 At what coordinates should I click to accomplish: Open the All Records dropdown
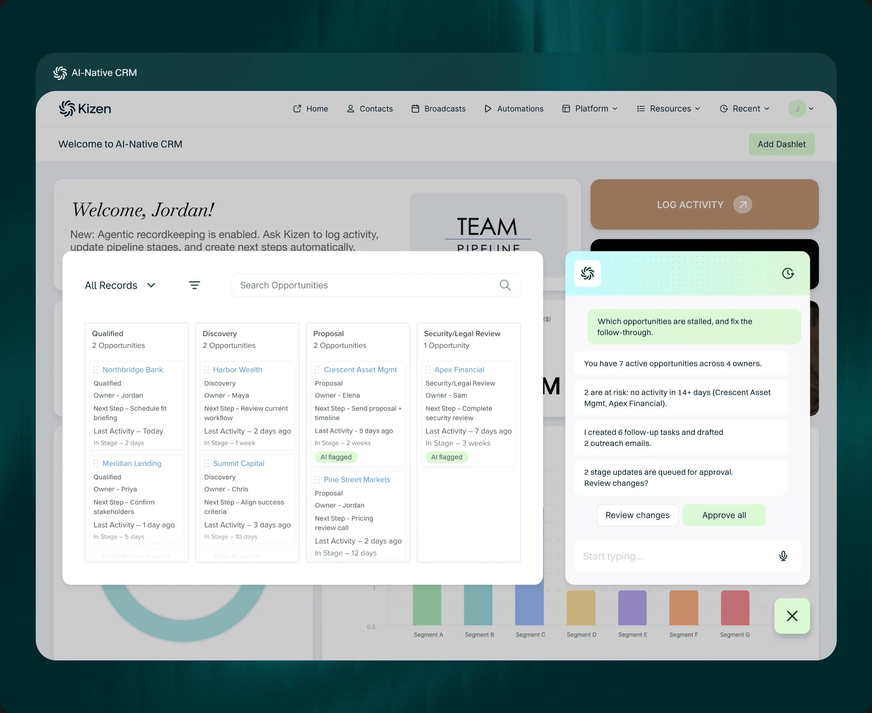tap(120, 285)
